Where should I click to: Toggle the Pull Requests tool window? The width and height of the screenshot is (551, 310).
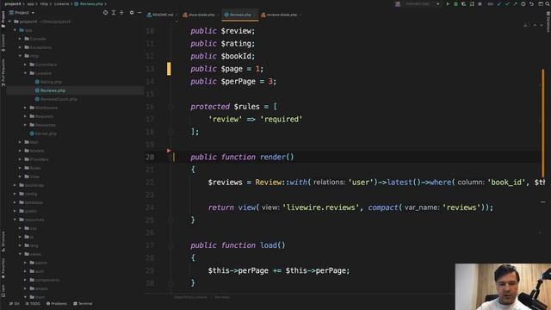point(3,72)
